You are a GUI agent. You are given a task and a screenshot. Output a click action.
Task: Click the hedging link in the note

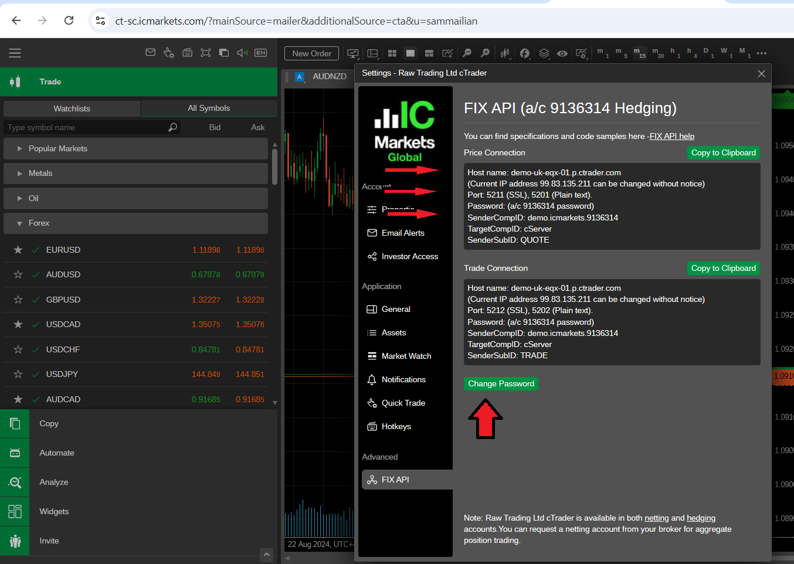point(701,518)
